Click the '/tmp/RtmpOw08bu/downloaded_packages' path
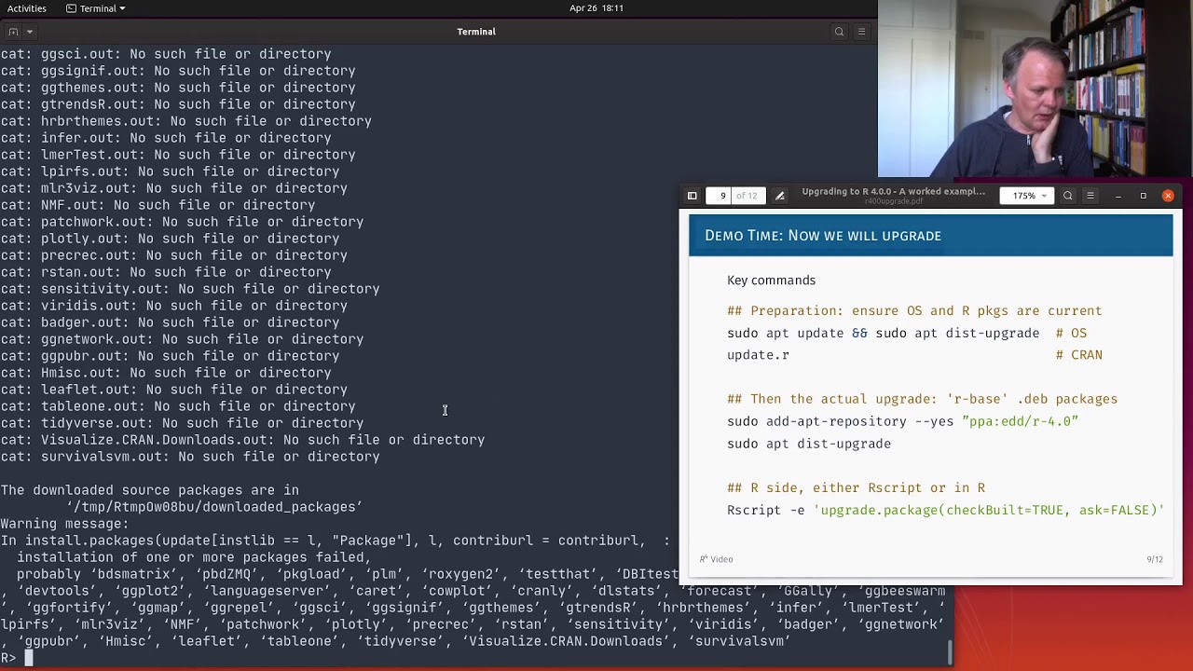Viewport: 1193px width, 671px height. pyautogui.click(x=213, y=507)
